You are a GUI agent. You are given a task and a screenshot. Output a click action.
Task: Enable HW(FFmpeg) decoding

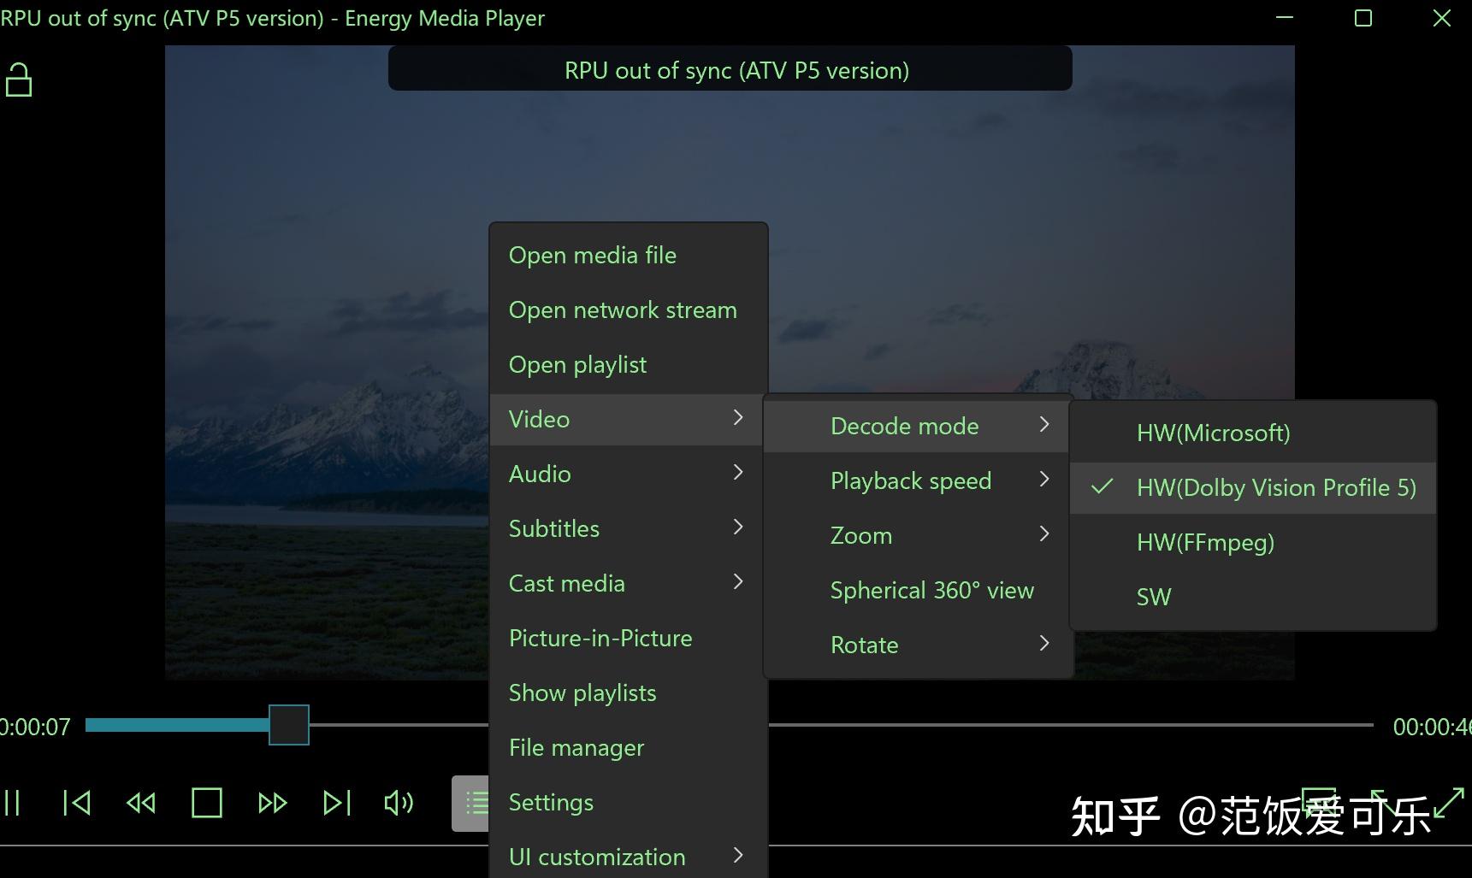coord(1205,542)
